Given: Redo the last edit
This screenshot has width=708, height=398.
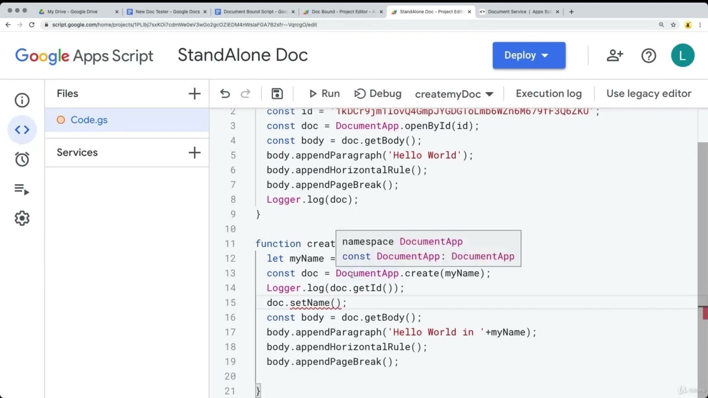Looking at the screenshot, I should point(246,93).
